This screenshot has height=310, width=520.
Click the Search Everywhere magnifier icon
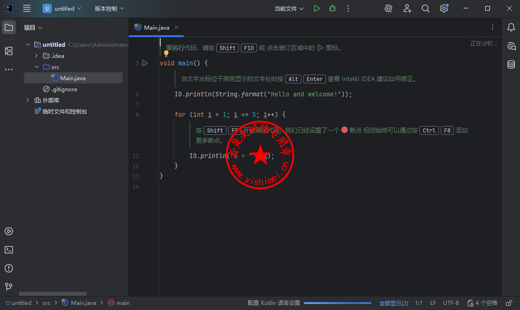[x=426, y=8]
